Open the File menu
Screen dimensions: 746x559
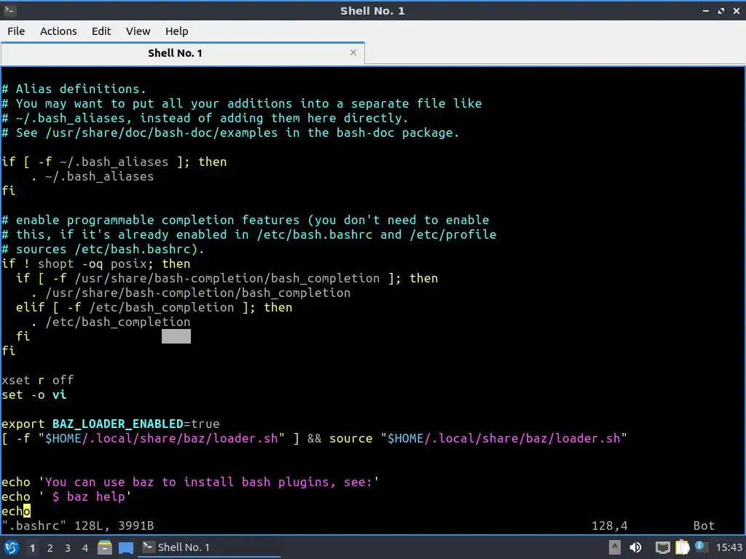coord(16,31)
